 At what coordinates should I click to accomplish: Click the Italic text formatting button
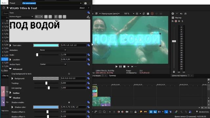click(x=50, y=17)
